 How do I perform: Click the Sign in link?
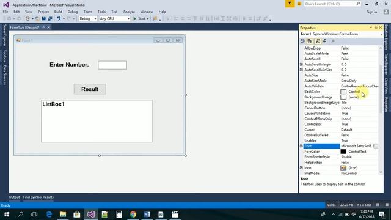[x=371, y=12]
